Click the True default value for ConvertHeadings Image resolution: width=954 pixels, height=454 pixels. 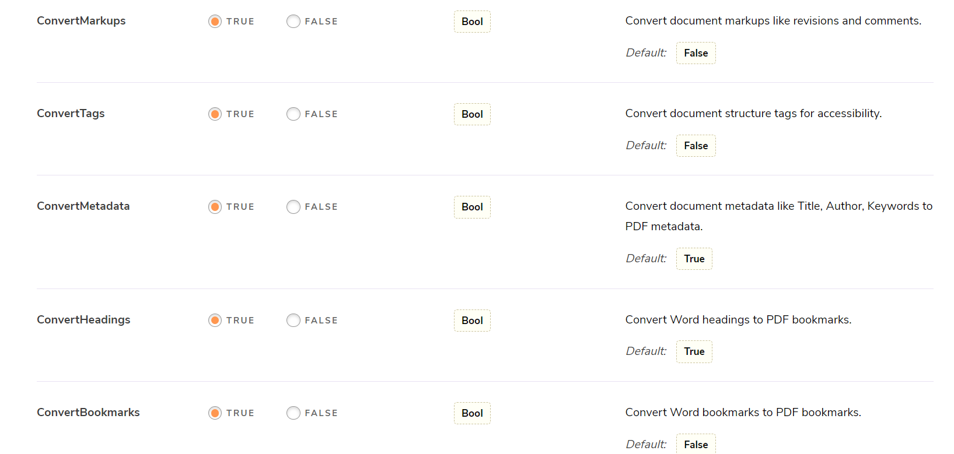click(694, 351)
